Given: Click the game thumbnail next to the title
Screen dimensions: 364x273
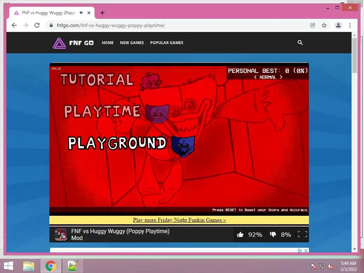Looking at the screenshot, I should pyautogui.click(x=61, y=235).
